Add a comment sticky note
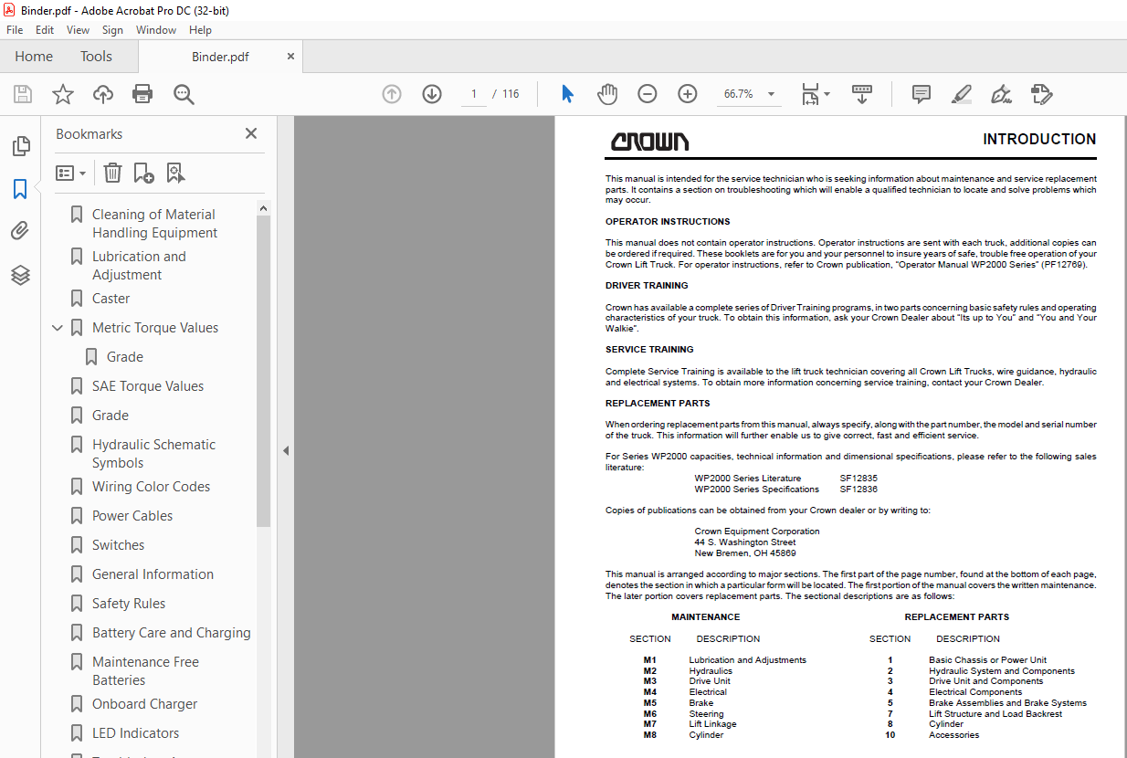 tap(922, 94)
